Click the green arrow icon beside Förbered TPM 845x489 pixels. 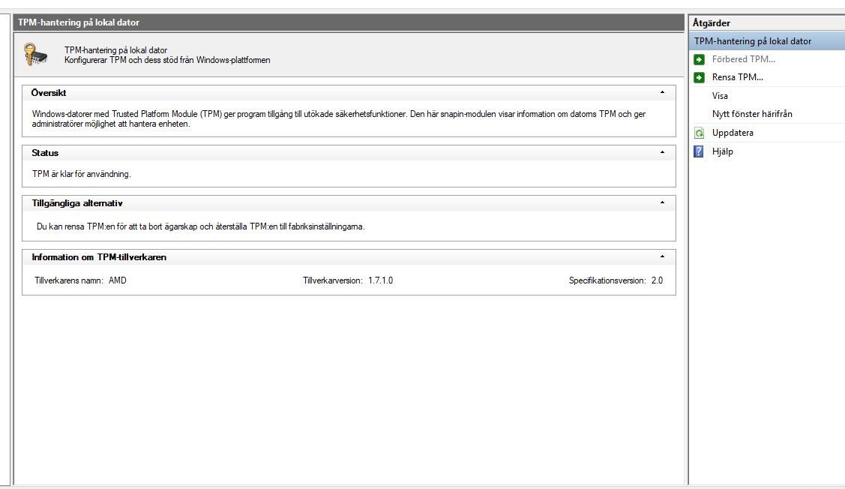pyautogui.click(x=699, y=59)
